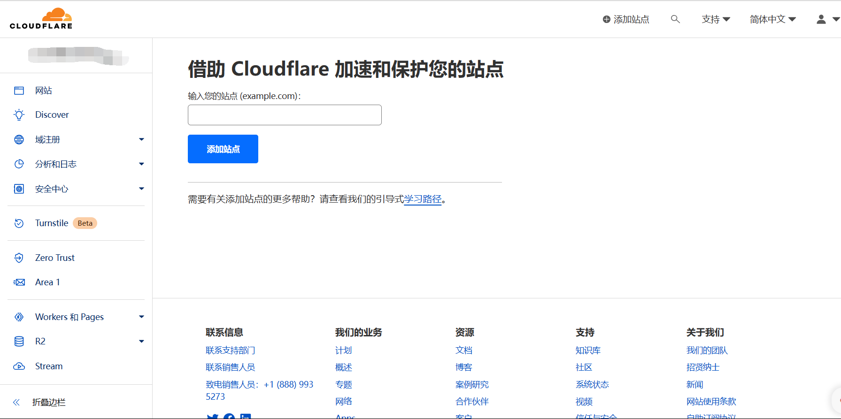Open the account dropdown arrow
Viewport: 841px width, 419px height.
click(x=836, y=19)
